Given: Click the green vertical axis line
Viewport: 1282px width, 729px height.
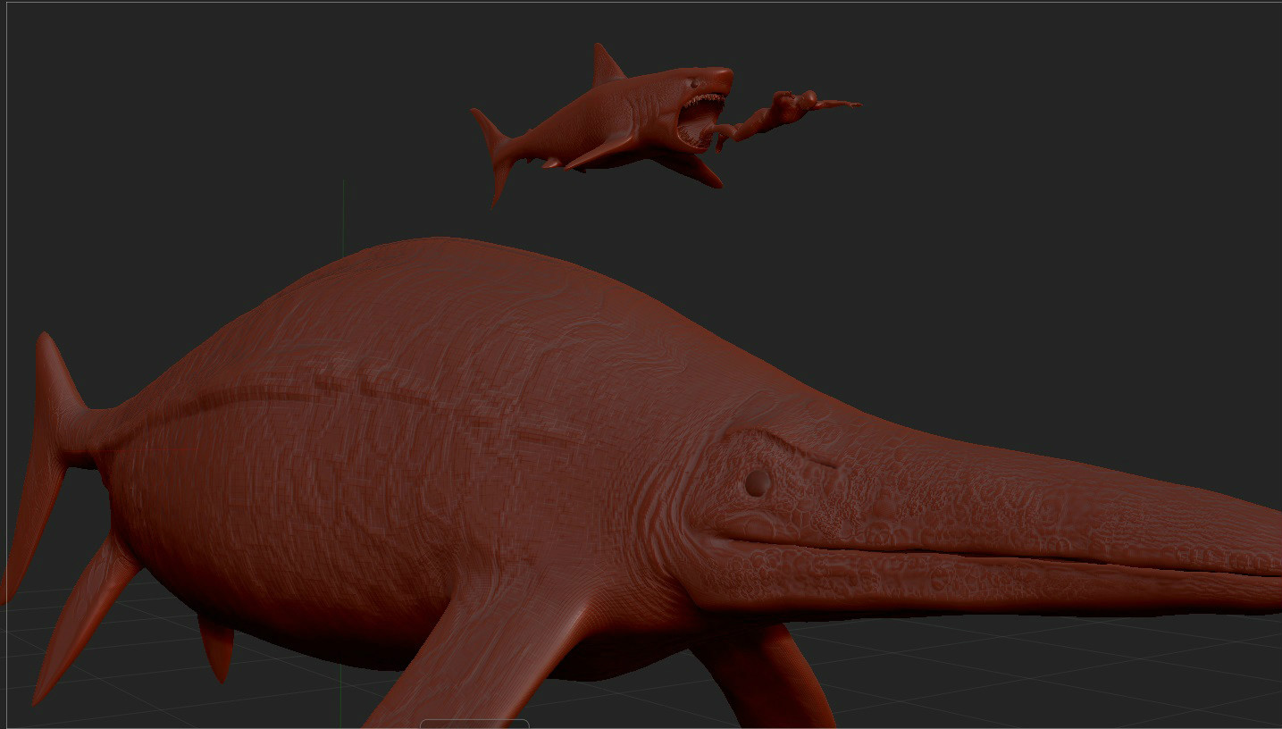Looking at the screenshot, I should (x=344, y=214).
